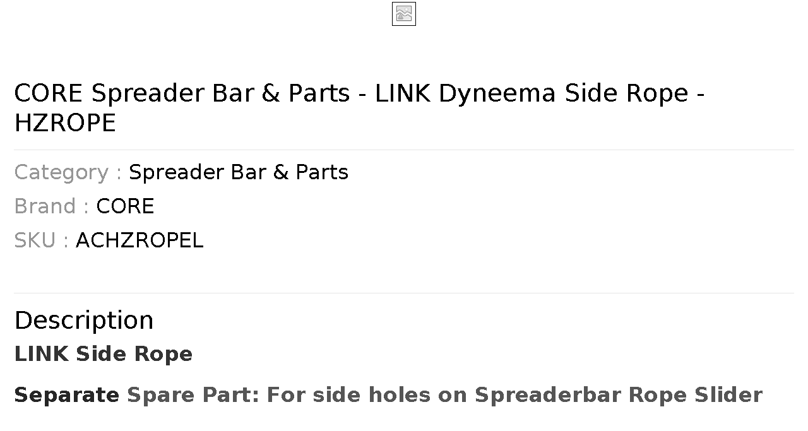Click the bold LINK Side Rope text
The height and width of the screenshot is (431, 808).
[x=104, y=354]
